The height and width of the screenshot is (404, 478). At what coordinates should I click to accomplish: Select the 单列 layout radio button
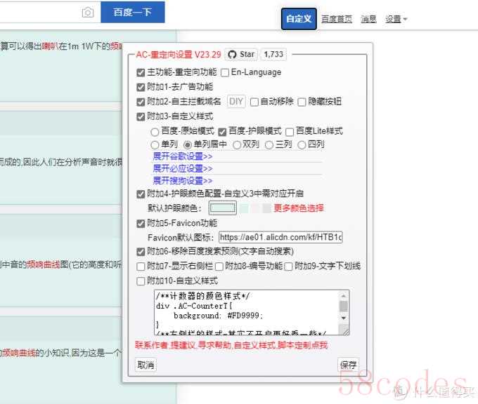point(155,144)
